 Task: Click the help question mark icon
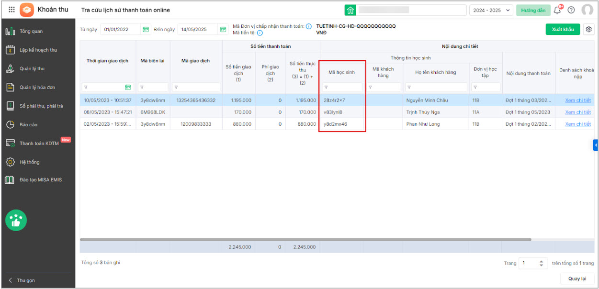pos(571,10)
